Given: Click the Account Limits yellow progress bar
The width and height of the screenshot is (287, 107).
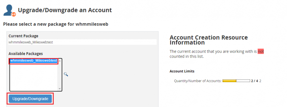Looking at the screenshot, I should (236, 81).
